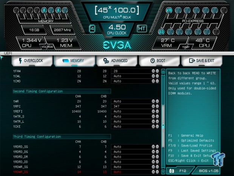The width and height of the screenshot is (234, 176).
Task: Click minus button on tREFI row
Action: [x=157, y=111]
